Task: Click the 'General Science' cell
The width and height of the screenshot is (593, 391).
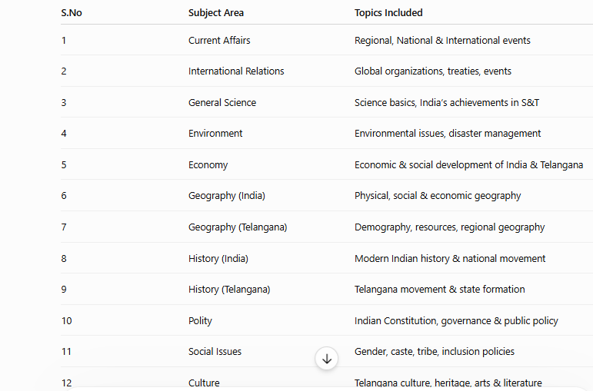Action: [x=222, y=102]
